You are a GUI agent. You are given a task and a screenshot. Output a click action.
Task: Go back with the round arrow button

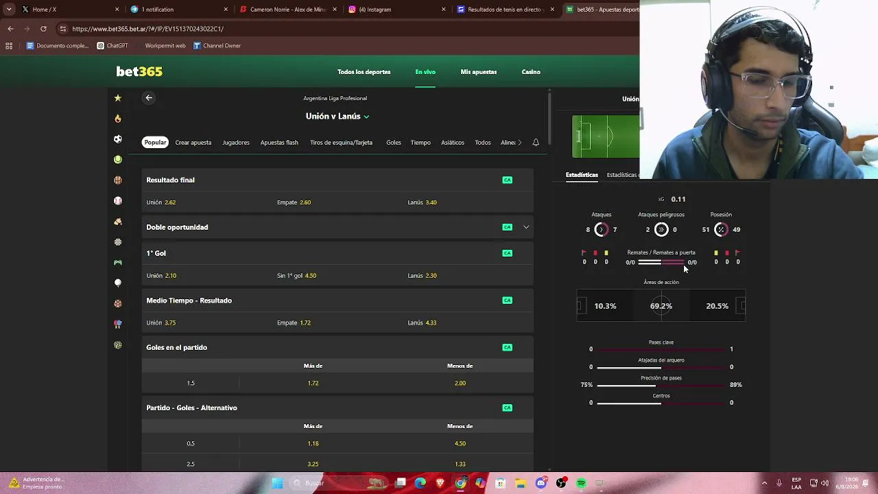(149, 98)
